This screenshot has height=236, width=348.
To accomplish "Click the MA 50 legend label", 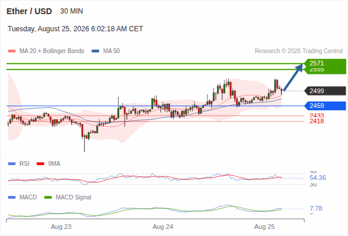I will [x=111, y=51].
